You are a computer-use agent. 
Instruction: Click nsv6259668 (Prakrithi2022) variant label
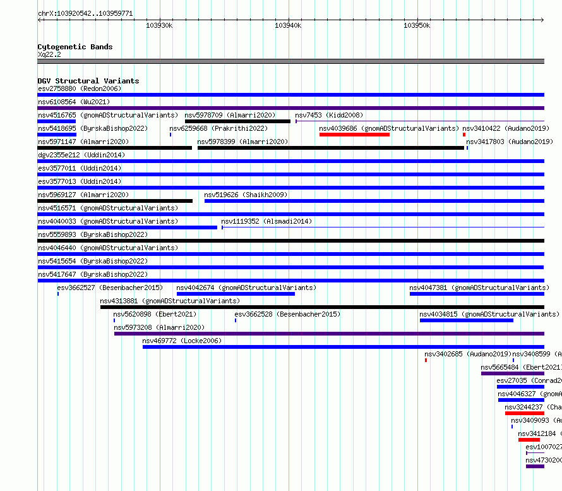pyautogui.click(x=218, y=128)
